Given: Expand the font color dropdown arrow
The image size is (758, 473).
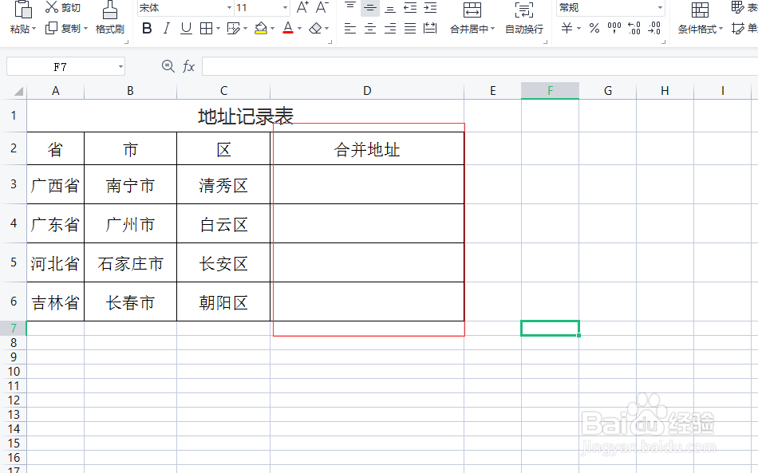Looking at the screenshot, I should tap(300, 29).
